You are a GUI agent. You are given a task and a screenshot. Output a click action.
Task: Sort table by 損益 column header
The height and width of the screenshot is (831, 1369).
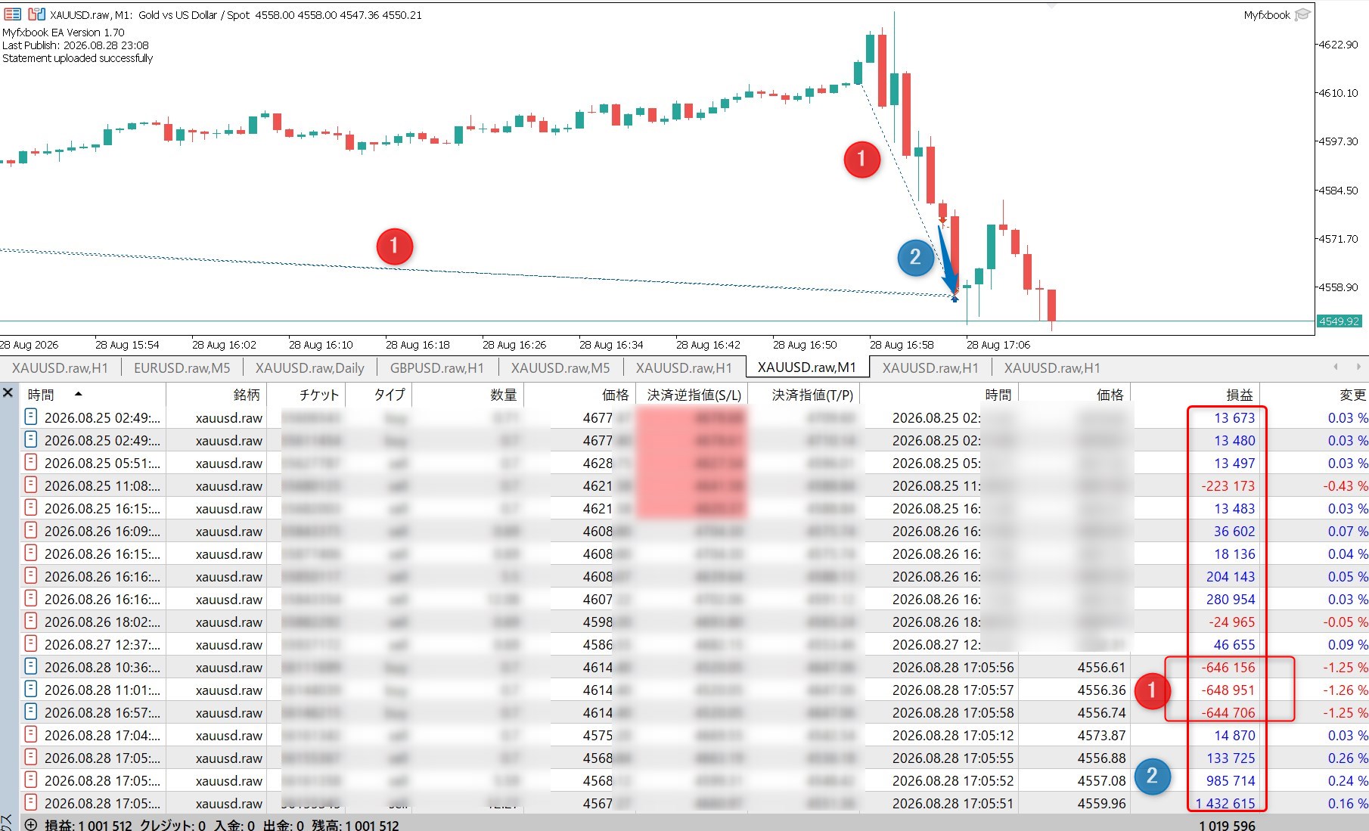[x=1239, y=395]
